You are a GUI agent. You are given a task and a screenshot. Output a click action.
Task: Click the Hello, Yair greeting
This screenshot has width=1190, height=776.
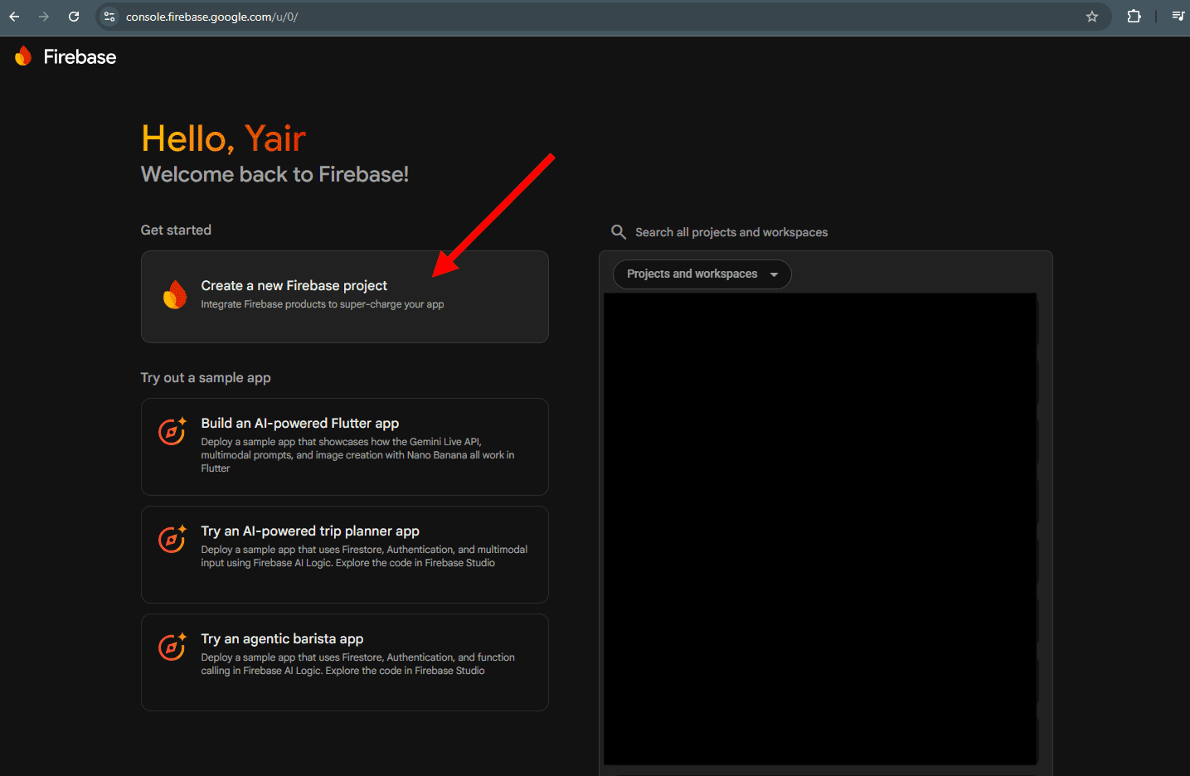coord(224,138)
